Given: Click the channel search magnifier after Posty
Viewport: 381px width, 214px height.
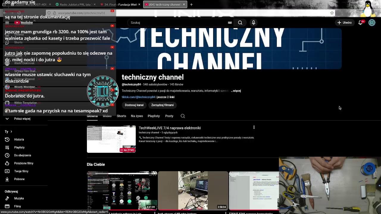Looking at the screenshot, I should [183, 116].
